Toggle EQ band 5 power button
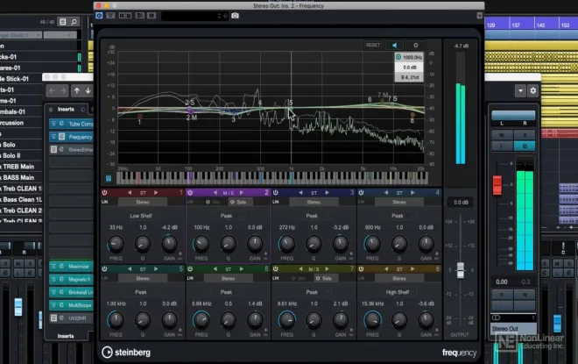The height and width of the screenshot is (364, 578). click(105, 269)
